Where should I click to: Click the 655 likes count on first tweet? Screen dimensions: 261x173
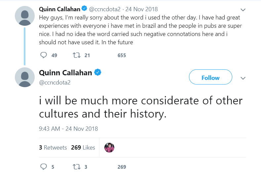pyautogui.click(x=122, y=55)
